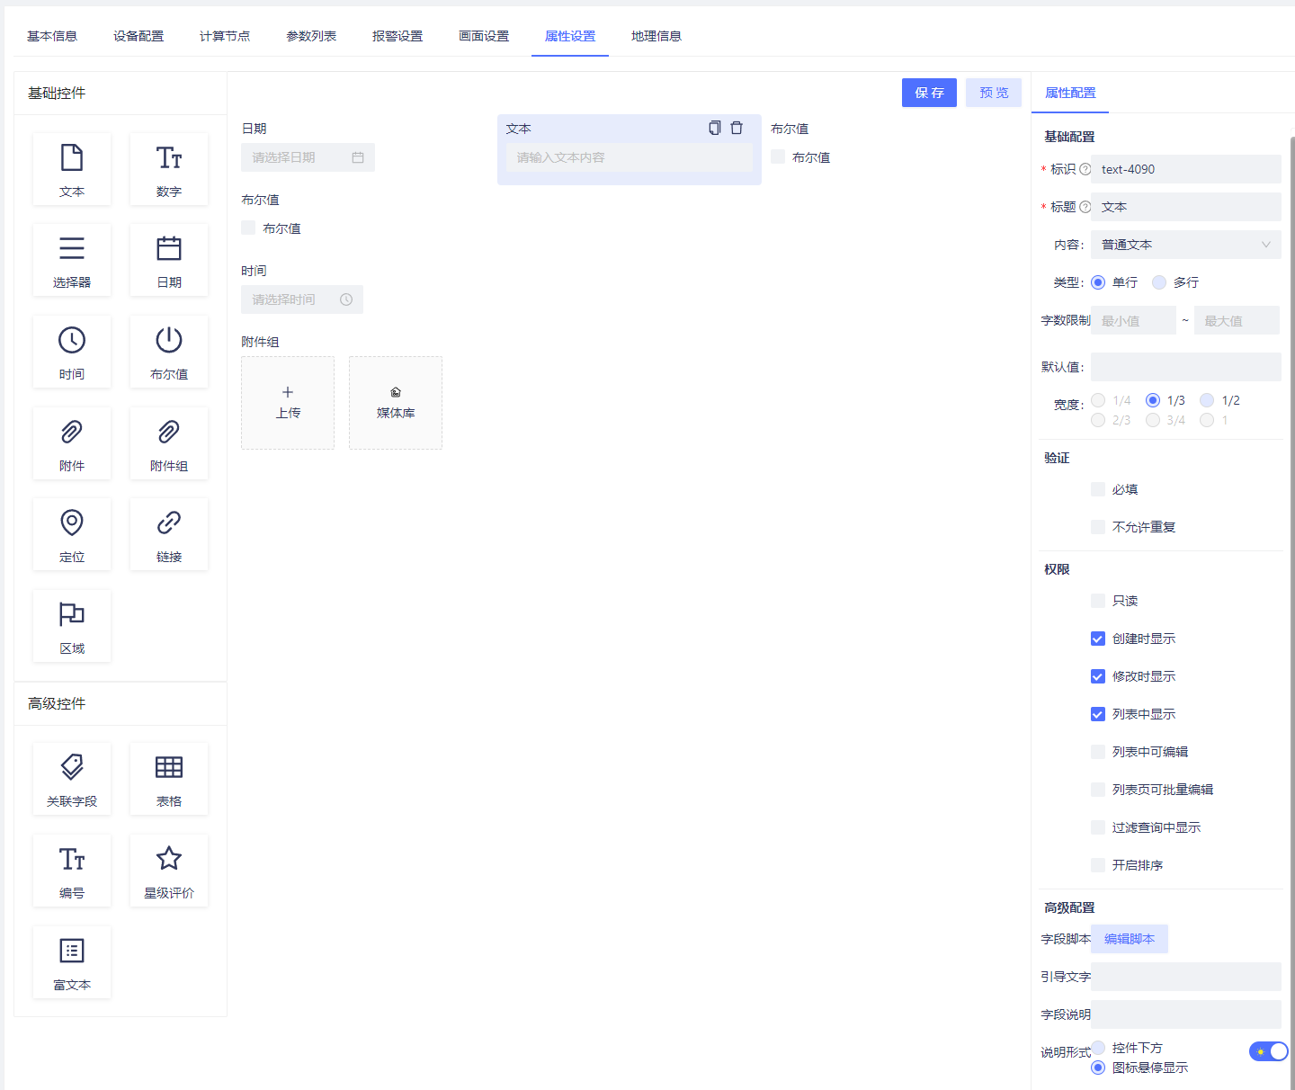1295x1090 pixels.
Task: Choose the 富文本 rich text widget
Action: pos(72,962)
